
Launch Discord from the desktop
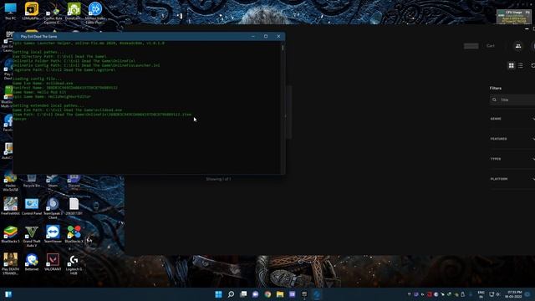pyautogui.click(x=74, y=181)
